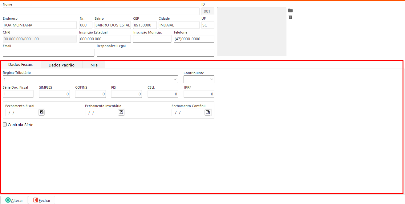Viewport: 405px width, 204px height.
Task: Expand the Contribuinte dropdown
Action: pyautogui.click(x=211, y=79)
